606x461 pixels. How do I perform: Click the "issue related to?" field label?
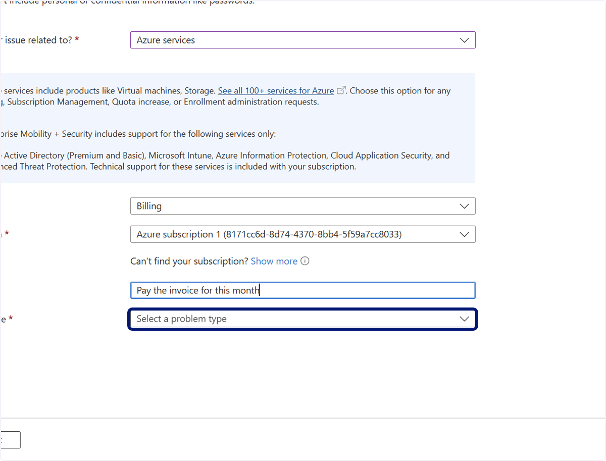tap(38, 40)
